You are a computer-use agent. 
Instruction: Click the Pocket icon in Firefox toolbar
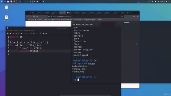pos(134,17)
